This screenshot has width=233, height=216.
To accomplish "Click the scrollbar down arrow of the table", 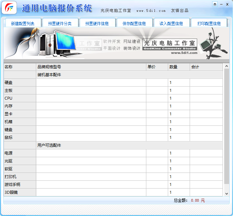I will tap(227, 193).
